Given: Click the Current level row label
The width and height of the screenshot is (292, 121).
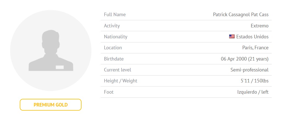Looking at the screenshot, I should (117, 70).
